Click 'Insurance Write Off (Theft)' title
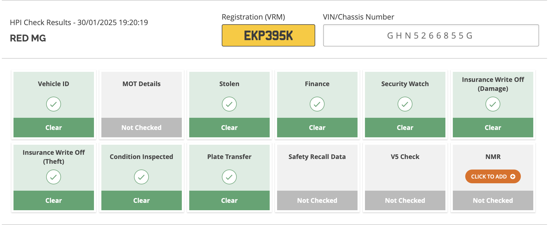The image size is (551, 225). (x=54, y=157)
